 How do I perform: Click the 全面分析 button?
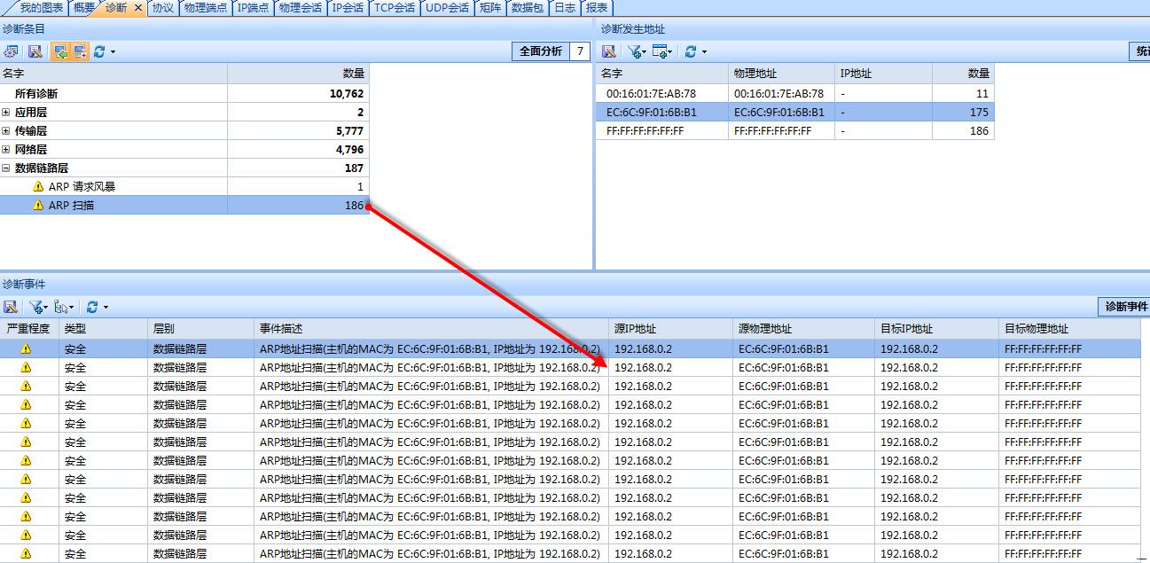coord(540,51)
